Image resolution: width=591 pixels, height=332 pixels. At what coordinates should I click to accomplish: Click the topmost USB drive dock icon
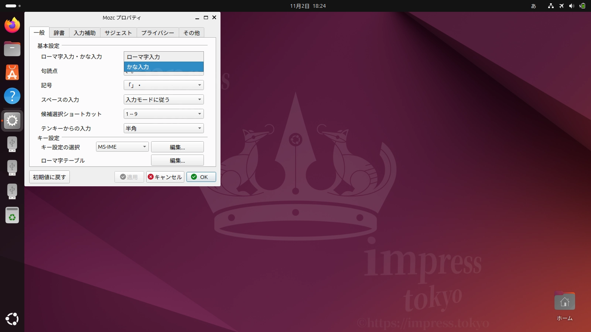coord(12,144)
